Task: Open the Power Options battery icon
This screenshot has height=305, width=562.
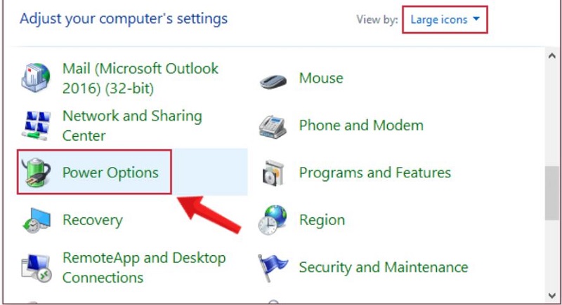Action: coord(36,172)
